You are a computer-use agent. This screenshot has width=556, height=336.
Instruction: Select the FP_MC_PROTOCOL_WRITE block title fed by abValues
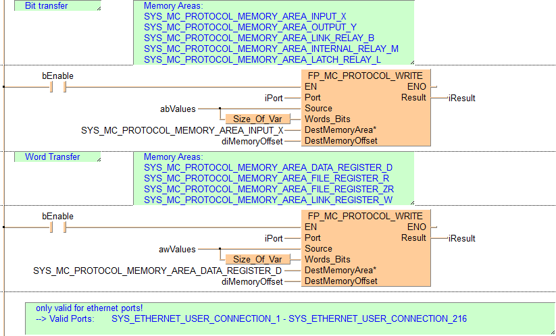click(365, 76)
